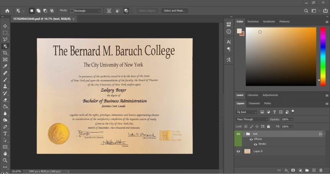
Task: Hide the text group layer
Action: [238, 134]
